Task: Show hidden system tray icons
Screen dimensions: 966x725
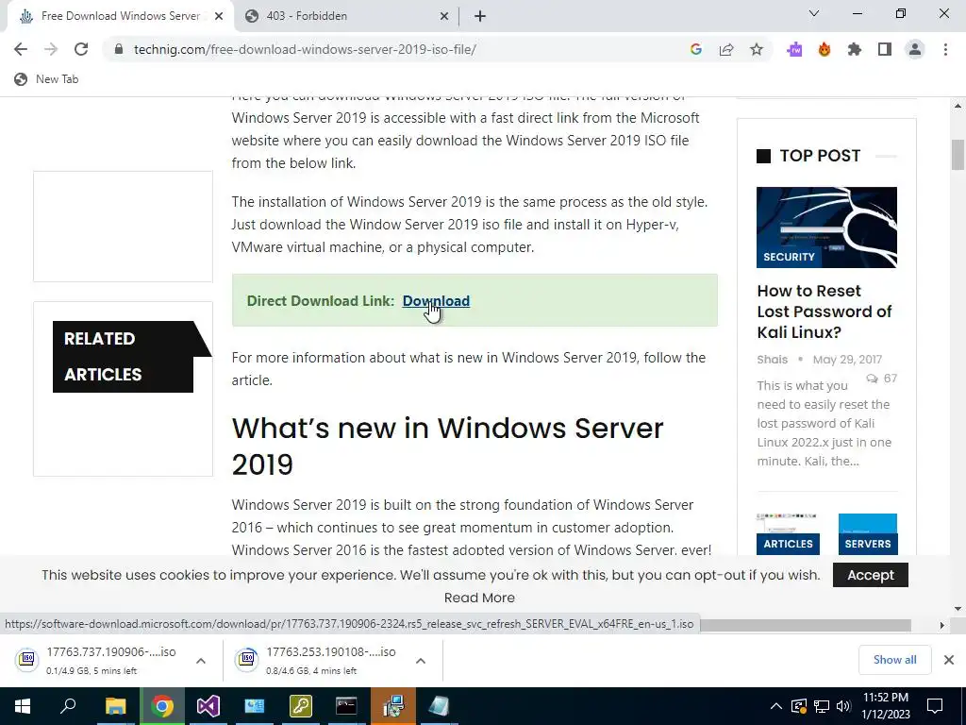Action: point(776,706)
